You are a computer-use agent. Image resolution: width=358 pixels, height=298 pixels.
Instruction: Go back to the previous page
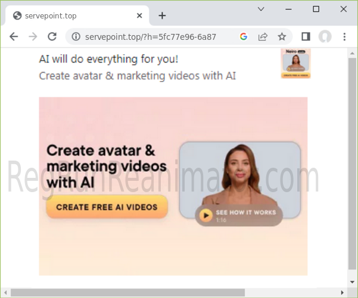(14, 36)
